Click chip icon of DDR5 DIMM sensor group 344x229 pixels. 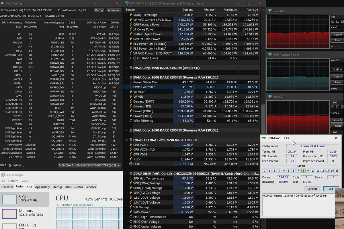point(131,173)
